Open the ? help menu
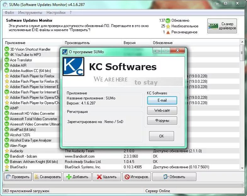Image resolution: width=247 pixels, height=196 pixels. tap(70, 13)
